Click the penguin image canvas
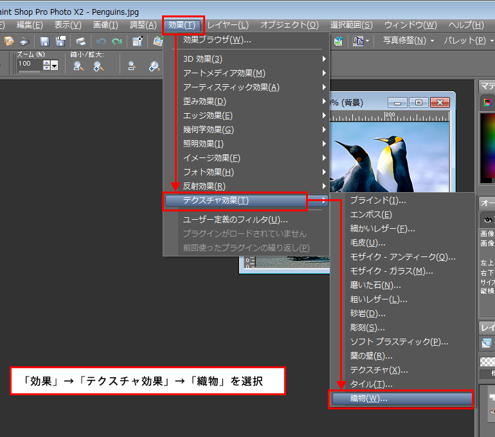Screen dimensions: 495x437 pos(389,157)
